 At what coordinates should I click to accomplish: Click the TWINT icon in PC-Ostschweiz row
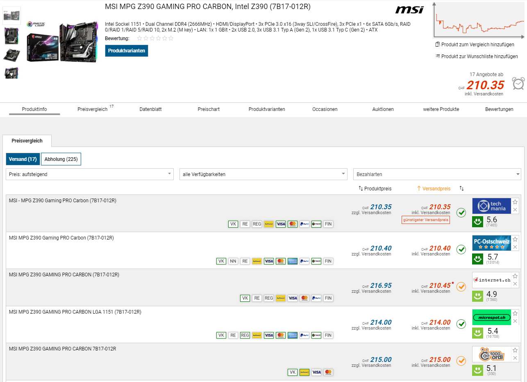pos(316,261)
